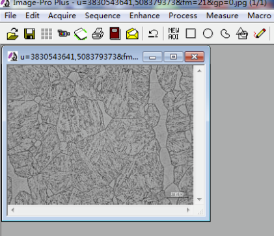Screen dimensions: 274x236
Task: Open the Acquire menu
Action: click(x=62, y=16)
